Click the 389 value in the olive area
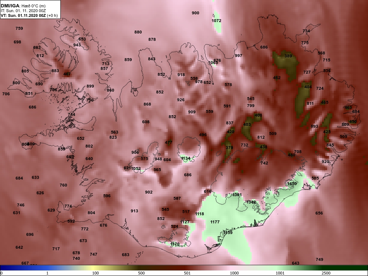Image resolution: width=368 pixels, height=276 pixels. click(288, 56)
